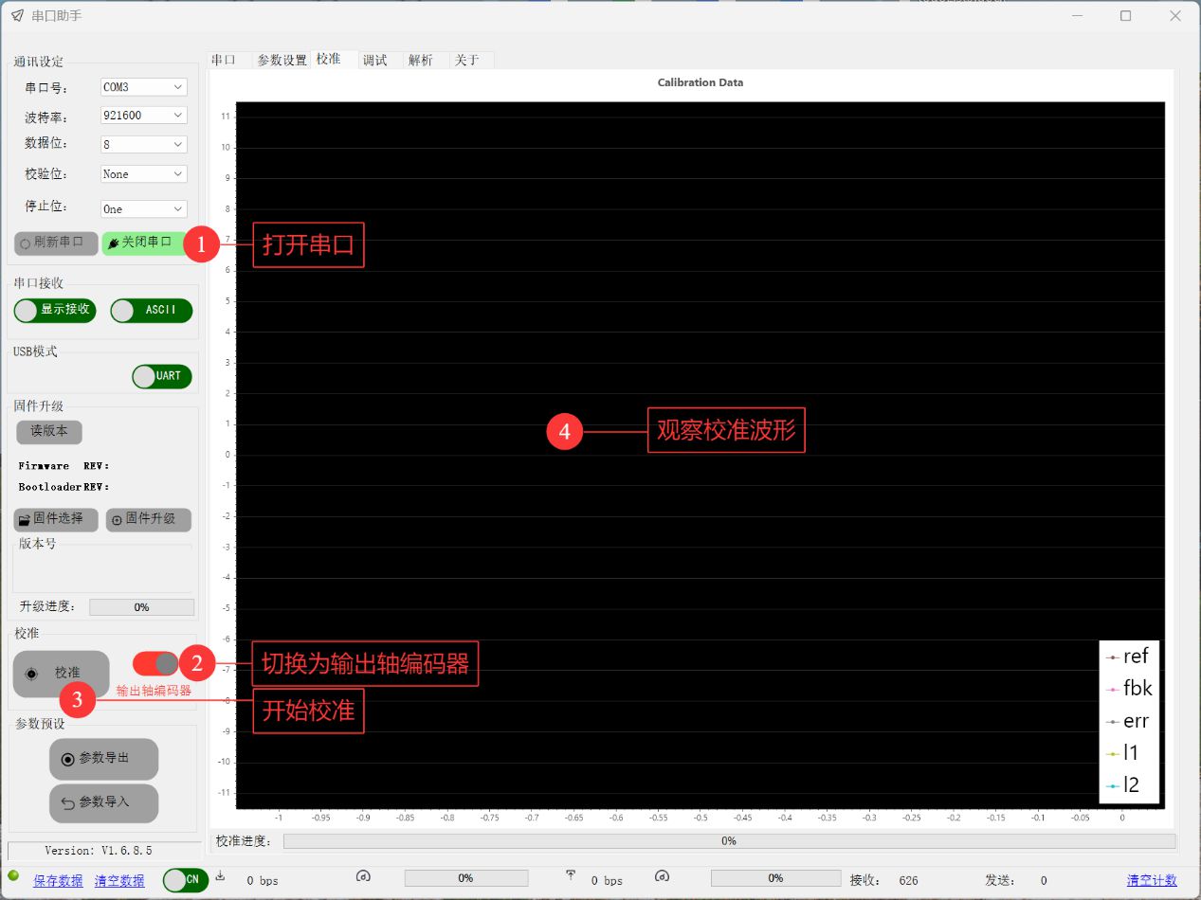Import parameters with 参数导入 arrow icon
This screenshot has height=900, width=1201.
[103, 802]
